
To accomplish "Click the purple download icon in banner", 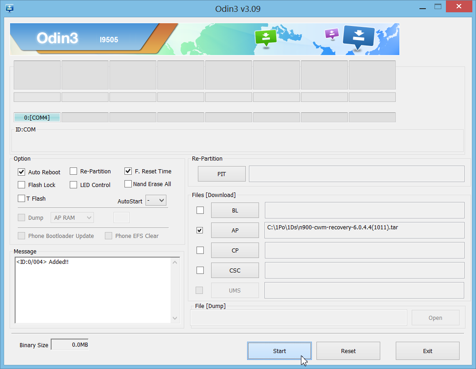I will (x=331, y=34).
